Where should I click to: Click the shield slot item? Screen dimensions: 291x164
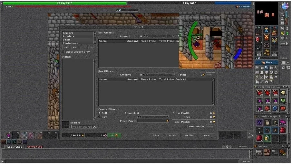tap(275, 40)
